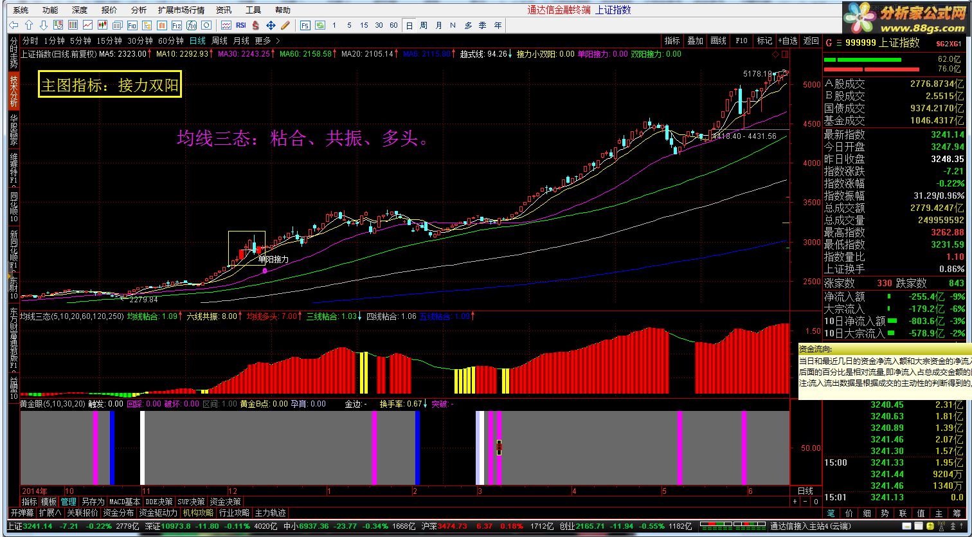Open the 扩展市场行情 menu

point(181,10)
